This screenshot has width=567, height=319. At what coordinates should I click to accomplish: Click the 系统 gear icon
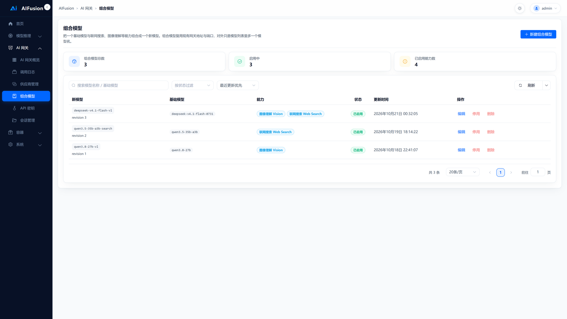(x=11, y=144)
